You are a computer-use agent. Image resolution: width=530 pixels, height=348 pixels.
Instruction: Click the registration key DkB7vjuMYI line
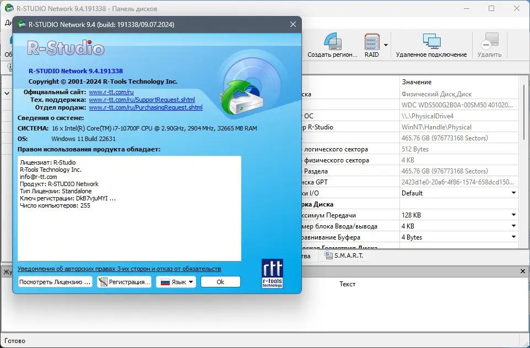[x=68, y=198]
